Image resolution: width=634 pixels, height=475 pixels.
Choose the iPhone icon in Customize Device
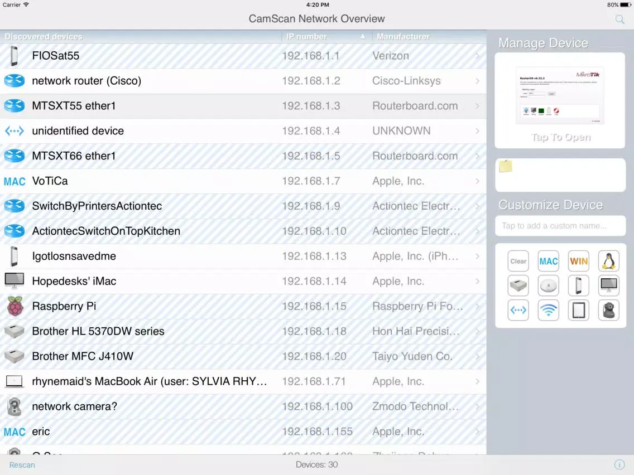579,285
